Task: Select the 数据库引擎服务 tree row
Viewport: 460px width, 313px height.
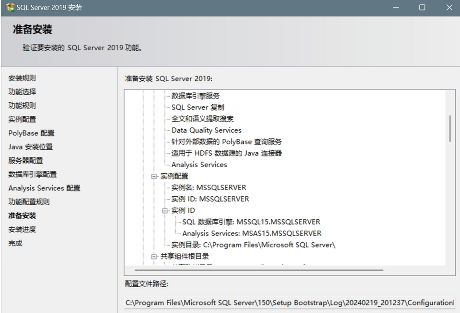Action: (x=195, y=96)
